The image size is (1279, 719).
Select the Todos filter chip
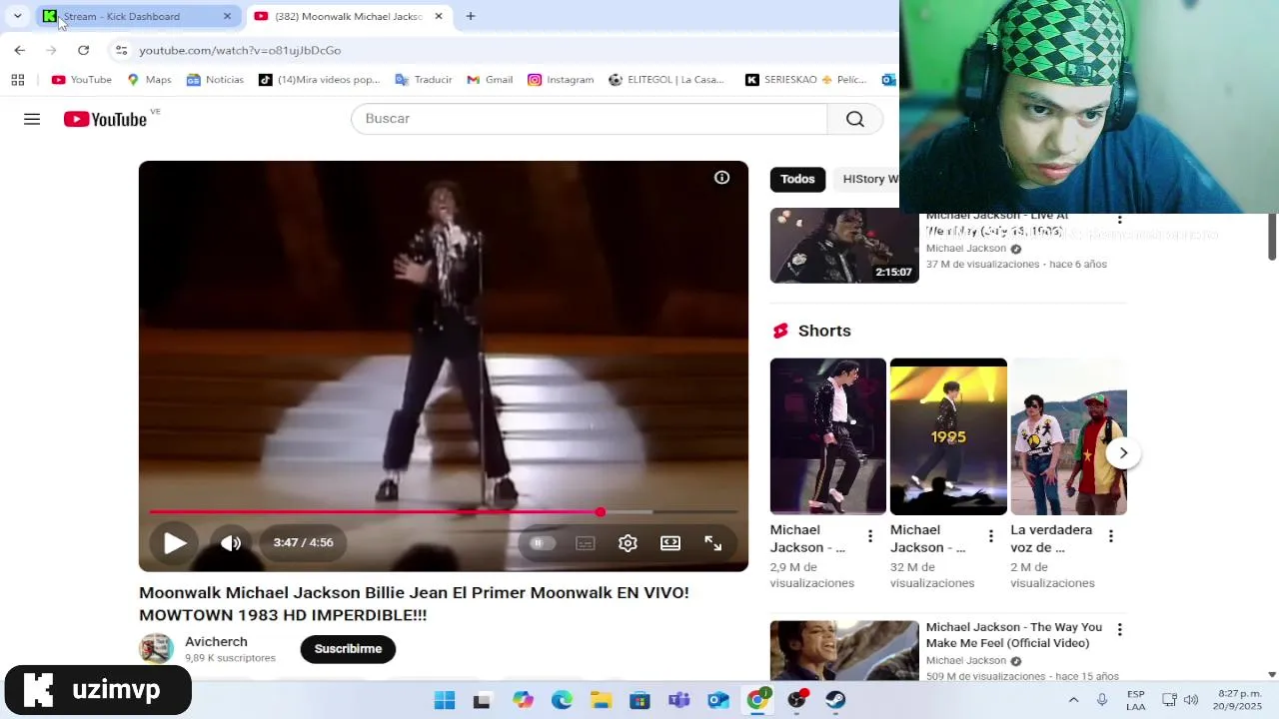797,179
